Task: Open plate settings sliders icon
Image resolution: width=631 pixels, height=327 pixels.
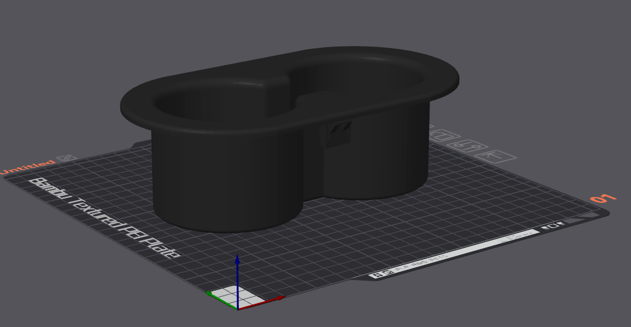Action: click(x=467, y=146)
